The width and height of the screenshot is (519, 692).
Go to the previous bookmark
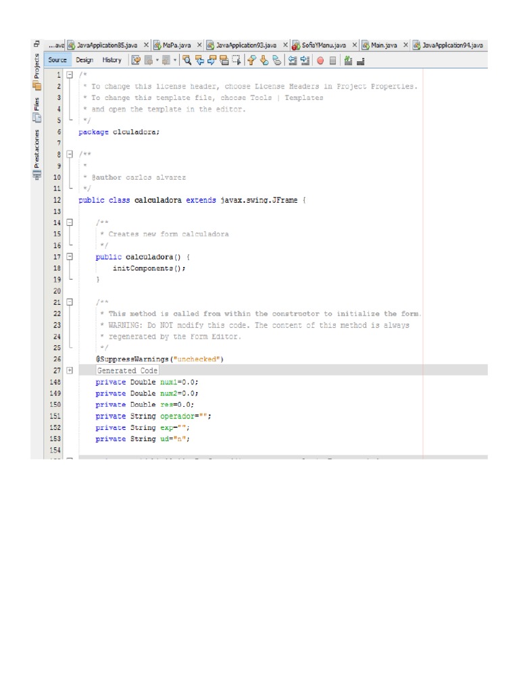pos(251,60)
